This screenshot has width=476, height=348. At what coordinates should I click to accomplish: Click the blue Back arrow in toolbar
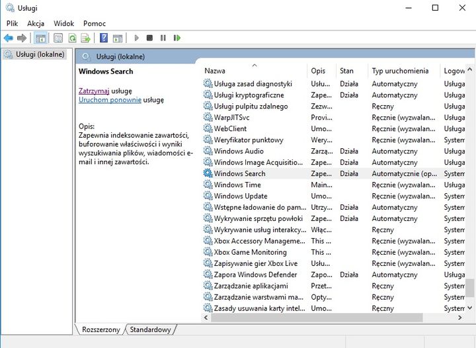click(9, 38)
